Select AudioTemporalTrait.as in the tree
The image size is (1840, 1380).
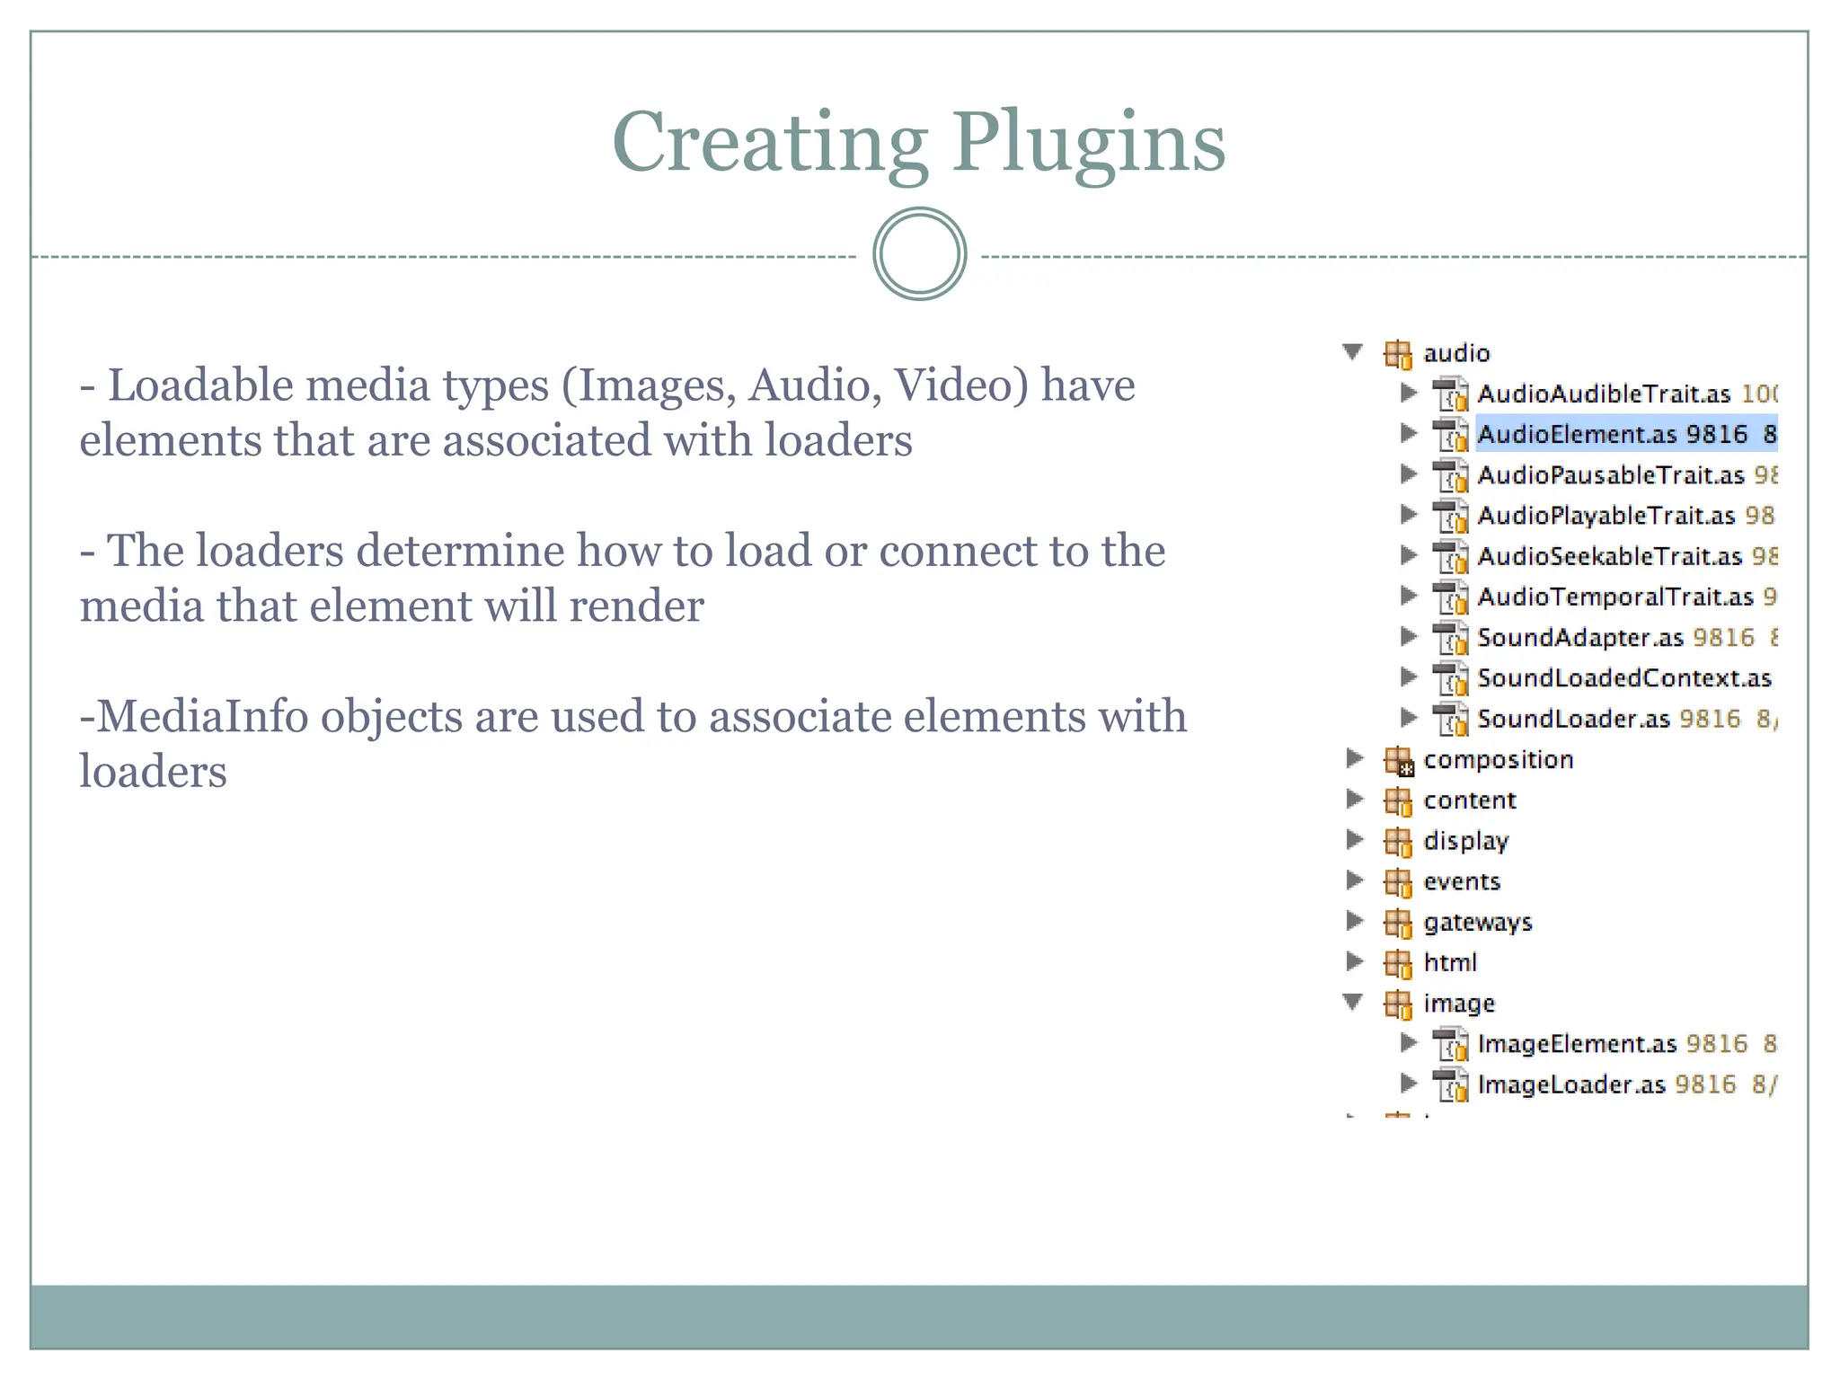(1615, 597)
